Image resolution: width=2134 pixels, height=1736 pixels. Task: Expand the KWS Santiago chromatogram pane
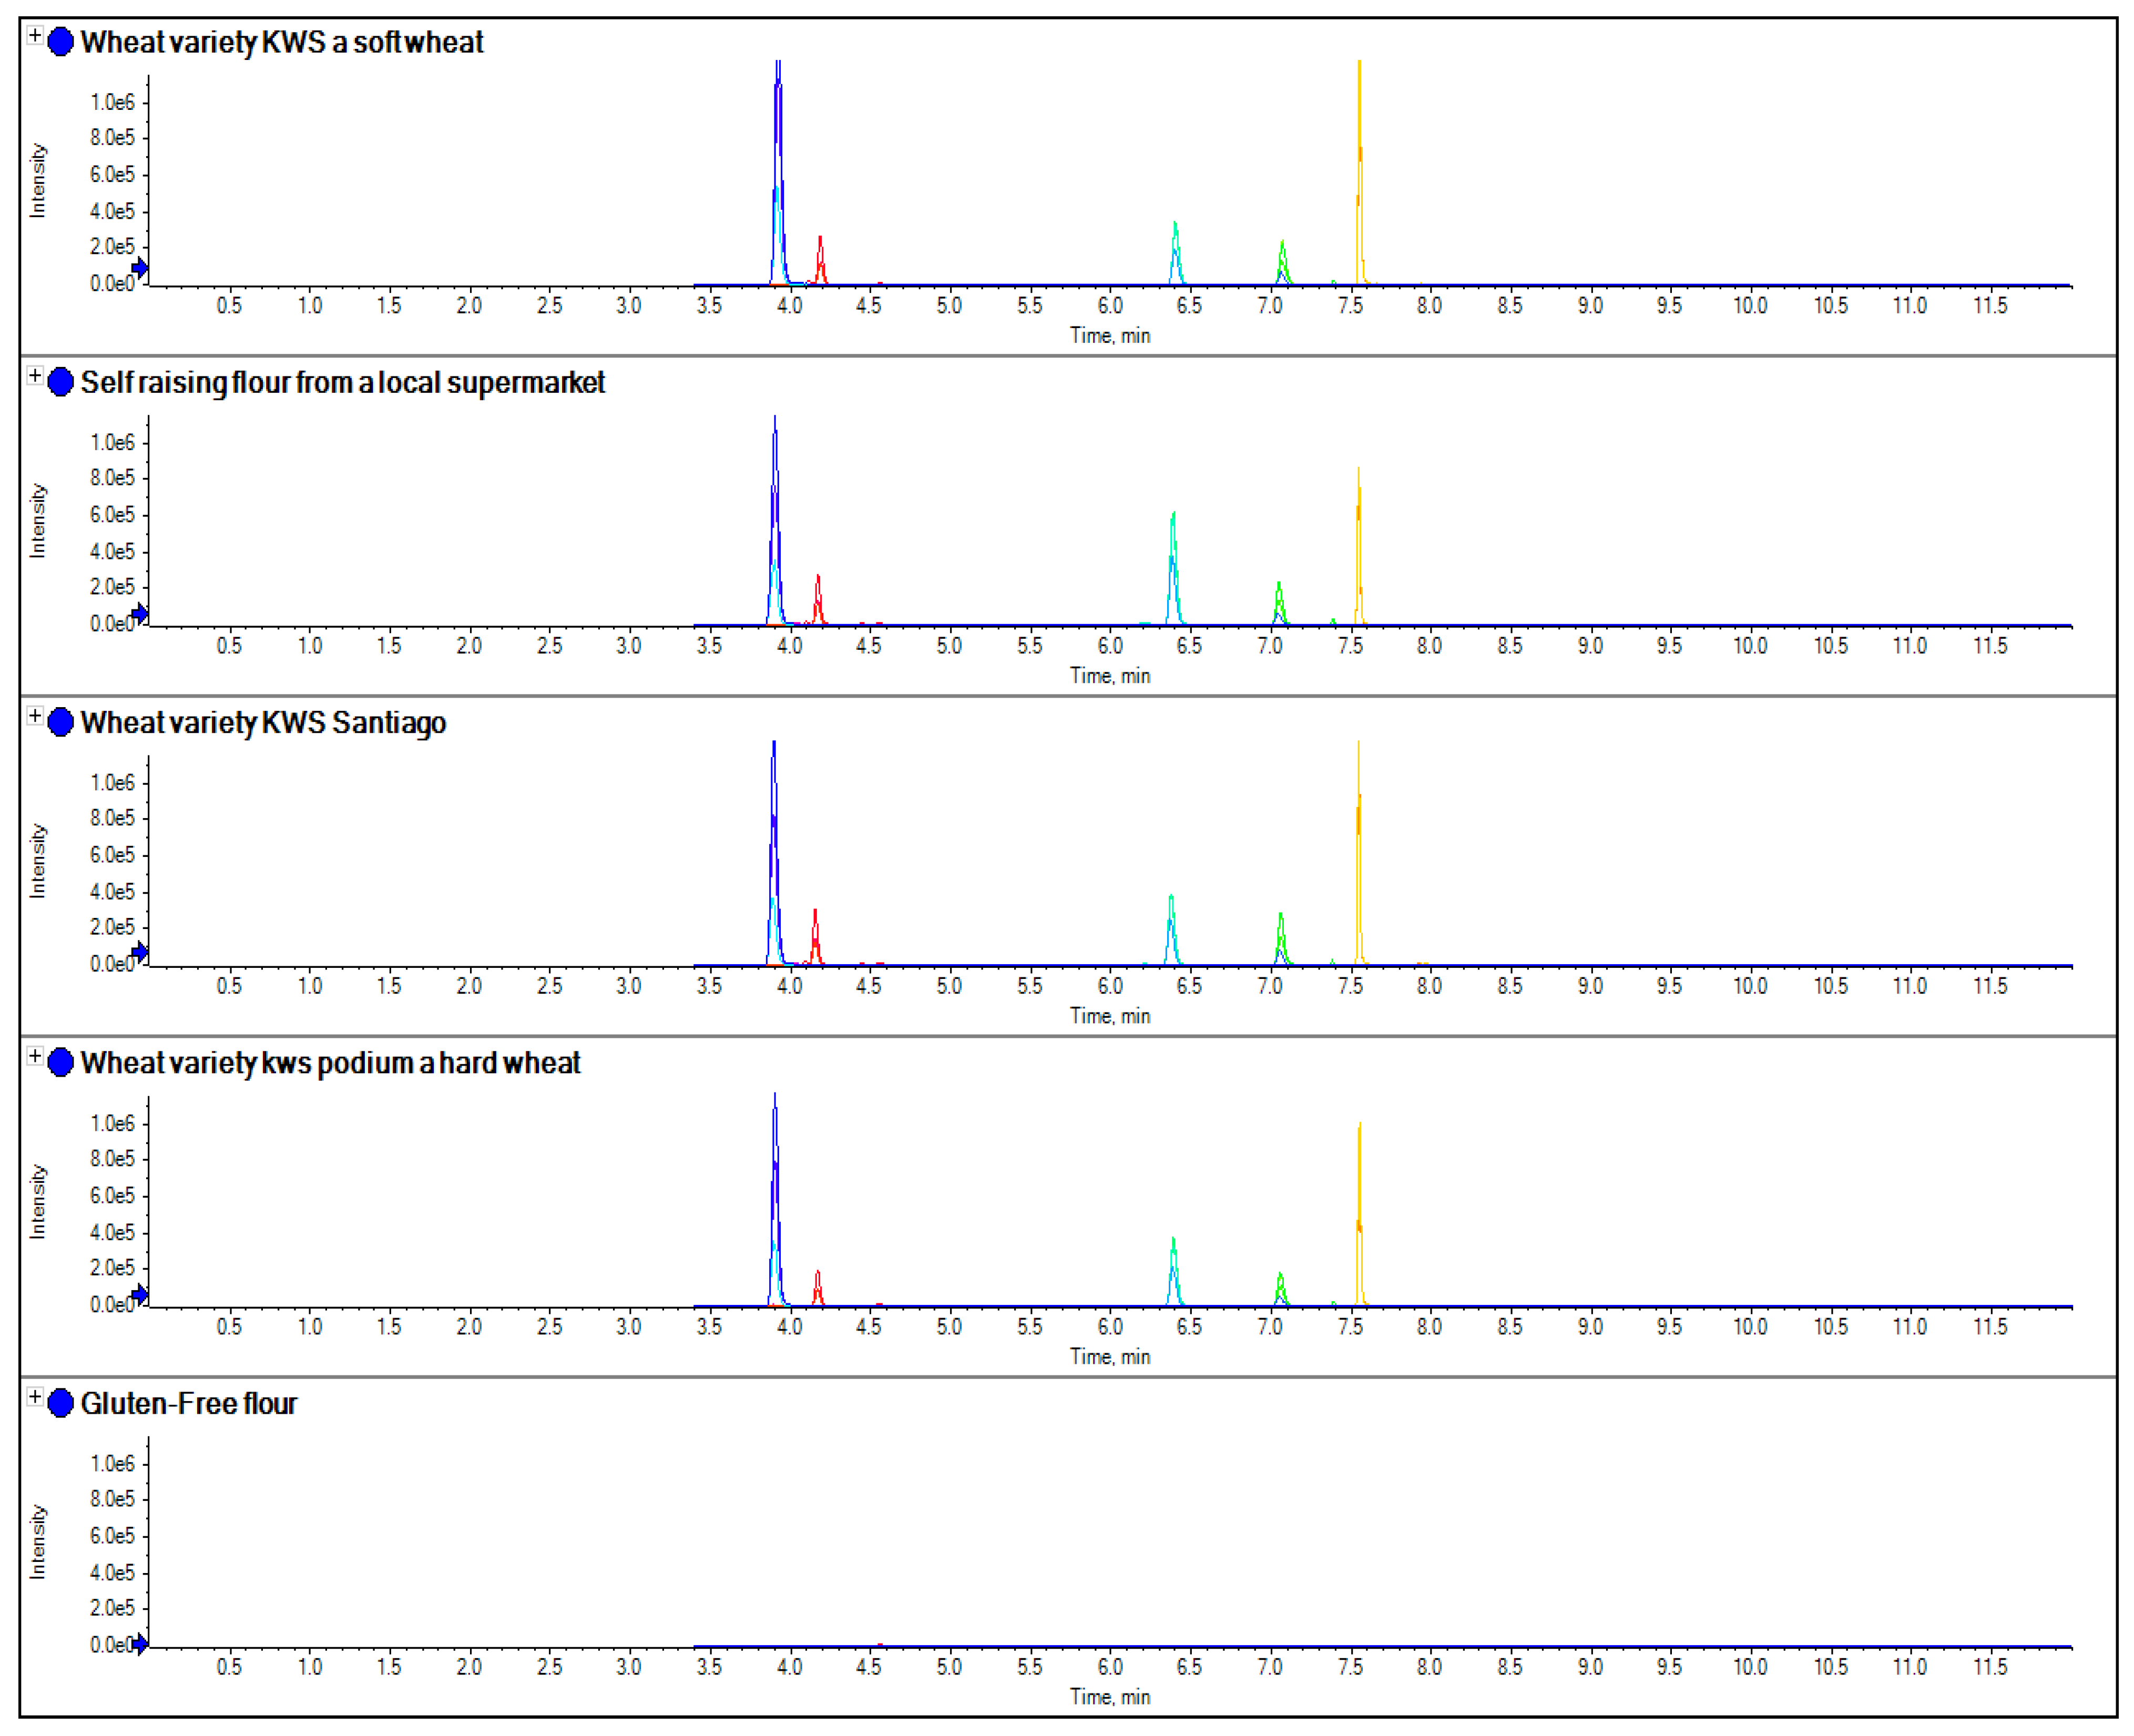click(x=34, y=716)
